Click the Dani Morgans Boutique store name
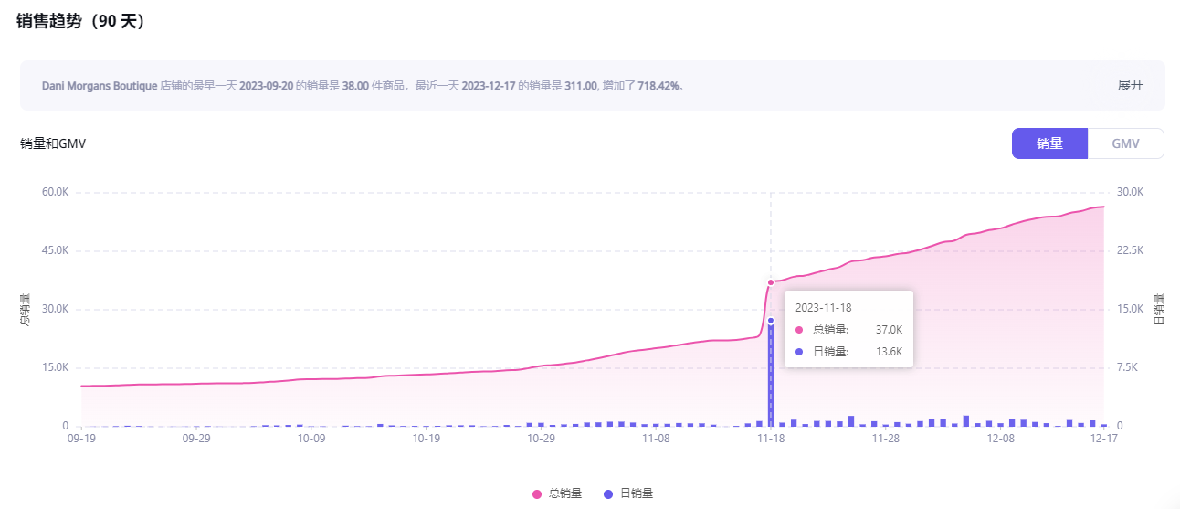The image size is (1180, 509). (x=100, y=86)
